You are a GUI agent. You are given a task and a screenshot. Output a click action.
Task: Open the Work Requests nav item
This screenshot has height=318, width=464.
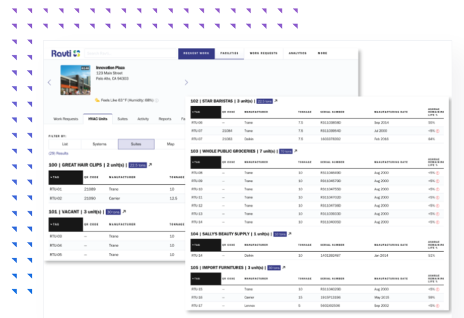click(x=264, y=53)
